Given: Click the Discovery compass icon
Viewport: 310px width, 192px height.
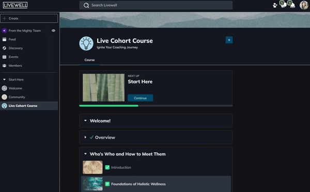Looking at the screenshot, I should [x=4, y=48].
